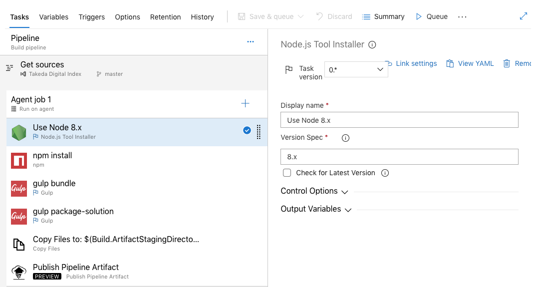
Task: Toggle the blue checkmark on Use Node 8.x
Action: click(247, 130)
